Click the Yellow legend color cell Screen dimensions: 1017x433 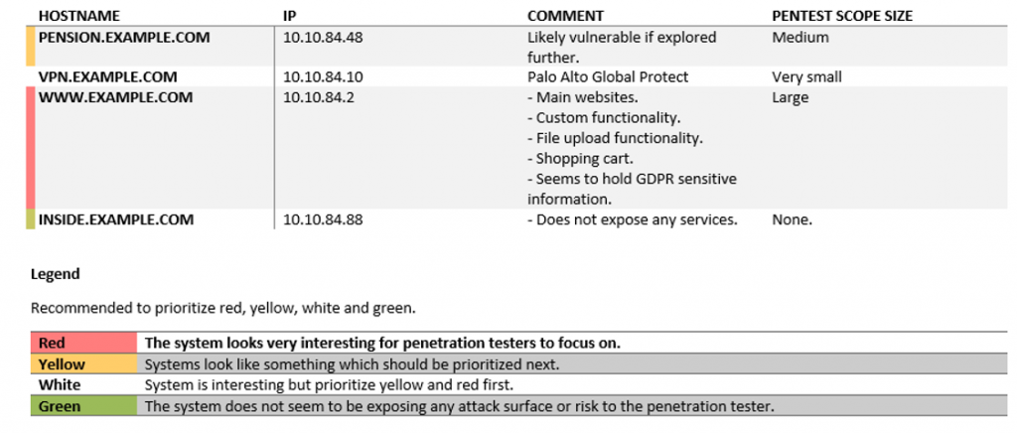click(83, 363)
